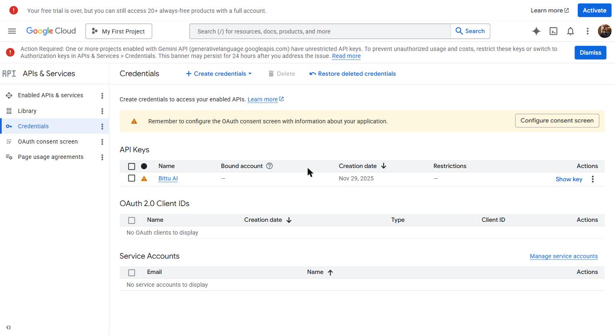Open options for Library nav item

[x=102, y=111]
